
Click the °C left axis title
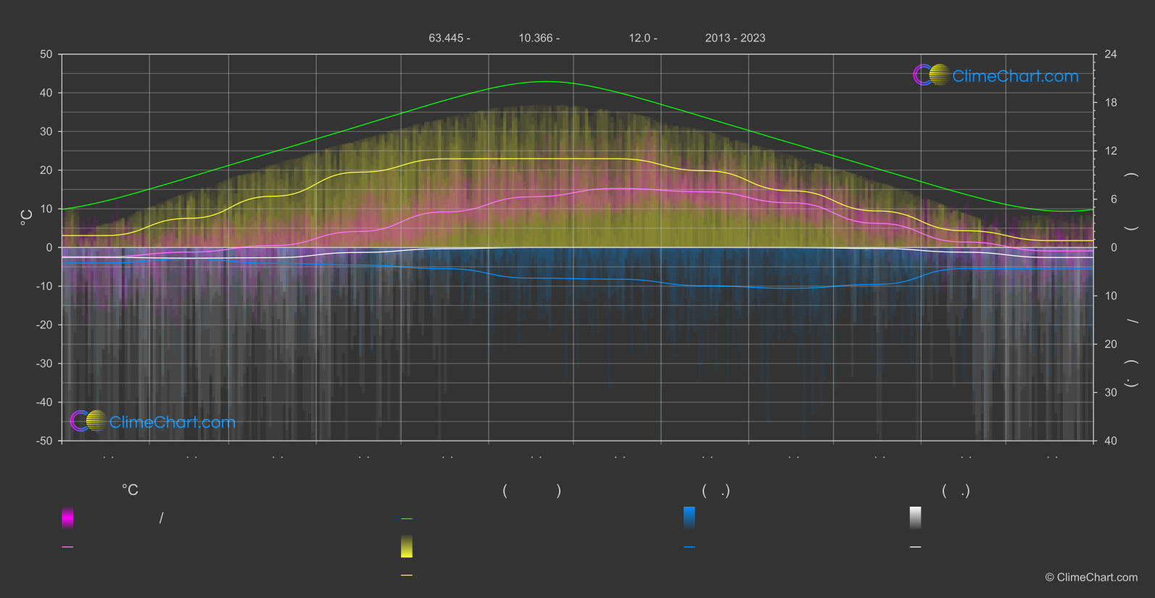26,217
